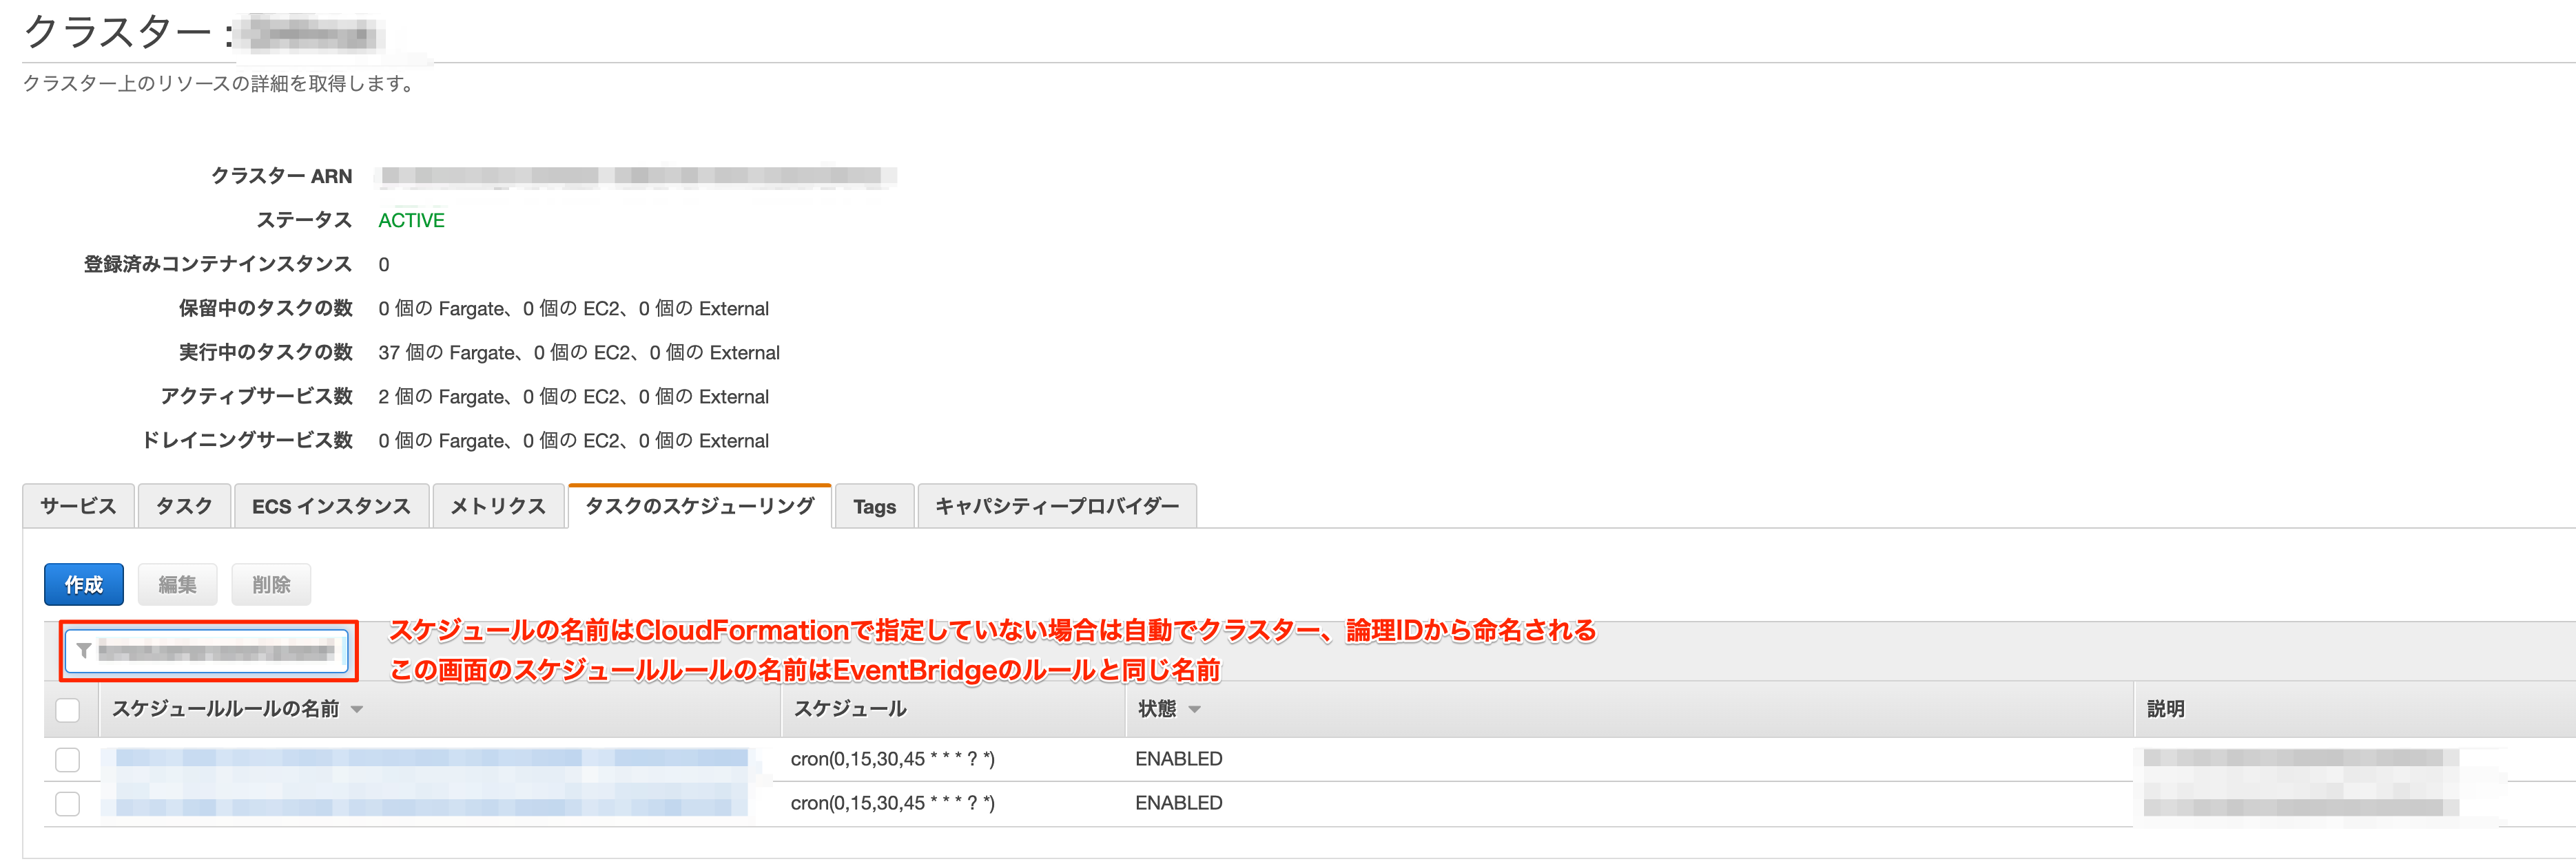
Task: Click second row cron(0,15,30,45 * * * ? *) cell
Action: (892, 803)
